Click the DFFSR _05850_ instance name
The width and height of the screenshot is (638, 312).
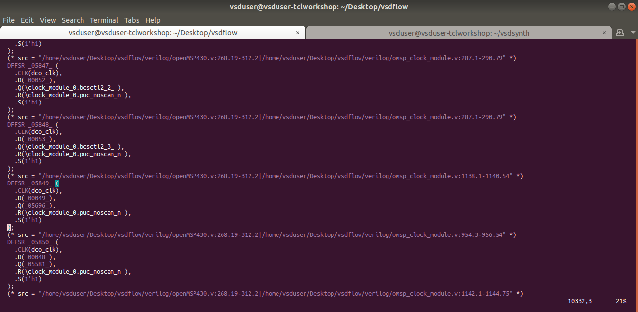pos(29,242)
